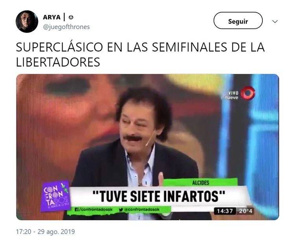Open the @juegofthrones handle link
Screen dimensions: 295x240
point(66,27)
